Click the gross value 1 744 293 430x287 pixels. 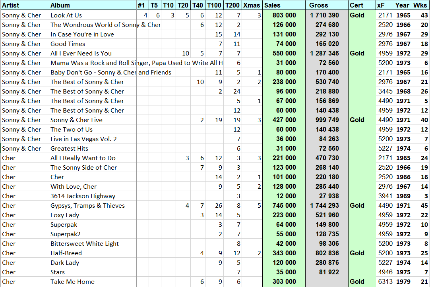tap(327, 205)
